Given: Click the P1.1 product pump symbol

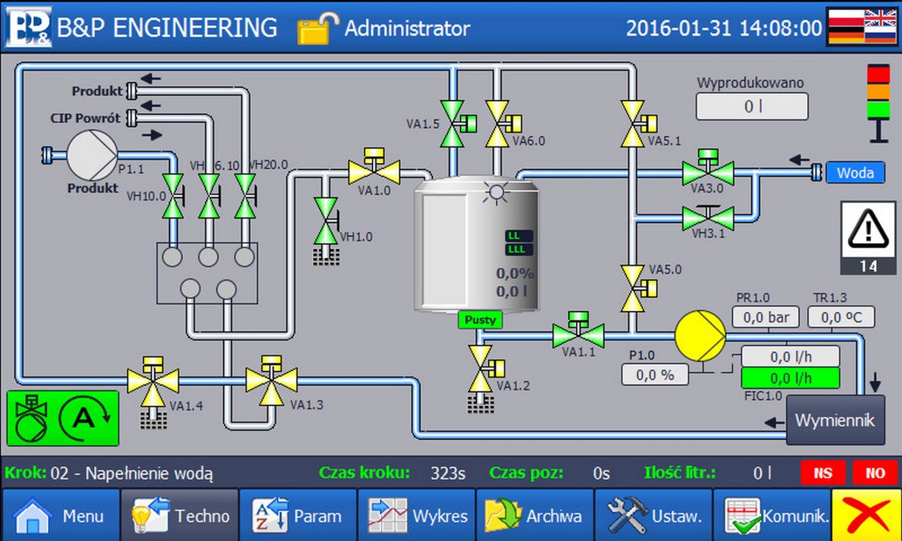Looking at the screenshot, I should (x=92, y=155).
